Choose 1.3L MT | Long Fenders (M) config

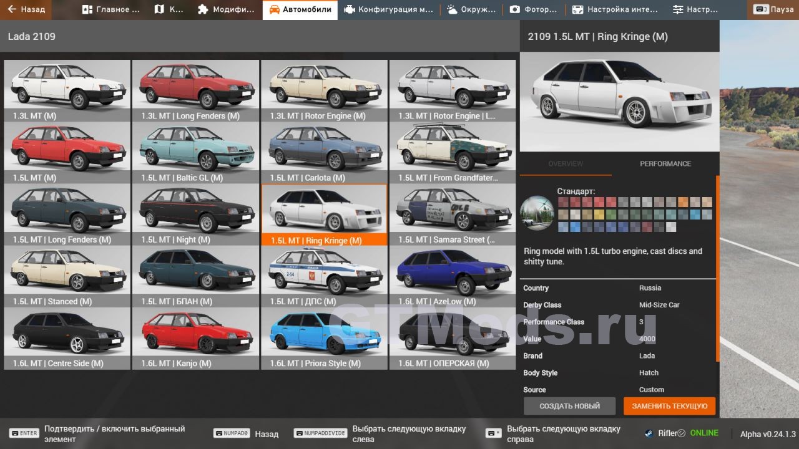coord(196,90)
